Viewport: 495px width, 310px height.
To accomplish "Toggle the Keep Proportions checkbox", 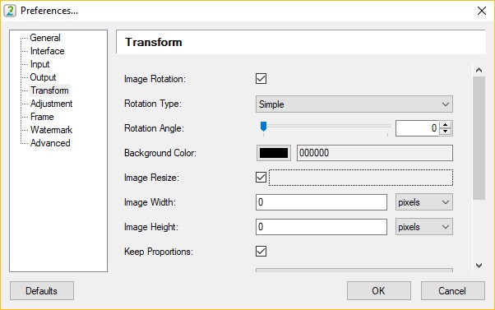I will (261, 252).
